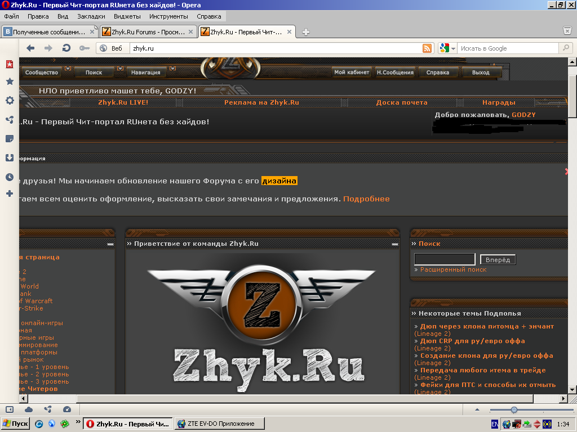Click the forward navigation arrow

(48, 48)
